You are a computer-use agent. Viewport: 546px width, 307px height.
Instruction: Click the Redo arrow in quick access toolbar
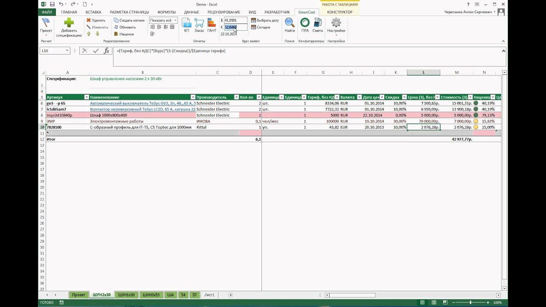pos(73,4)
